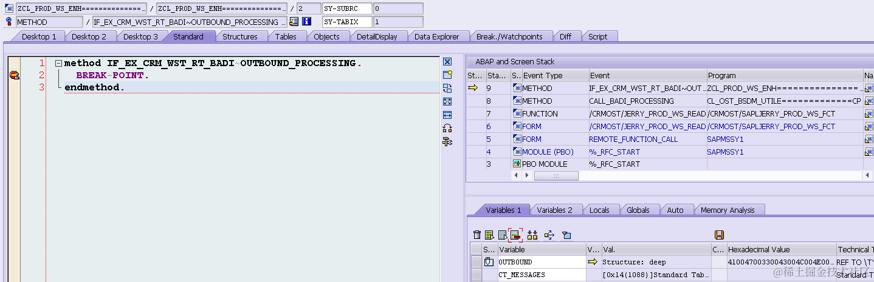Click the OUTBOUND variable type icon
This screenshot has height=282, width=874.
(x=489, y=262)
